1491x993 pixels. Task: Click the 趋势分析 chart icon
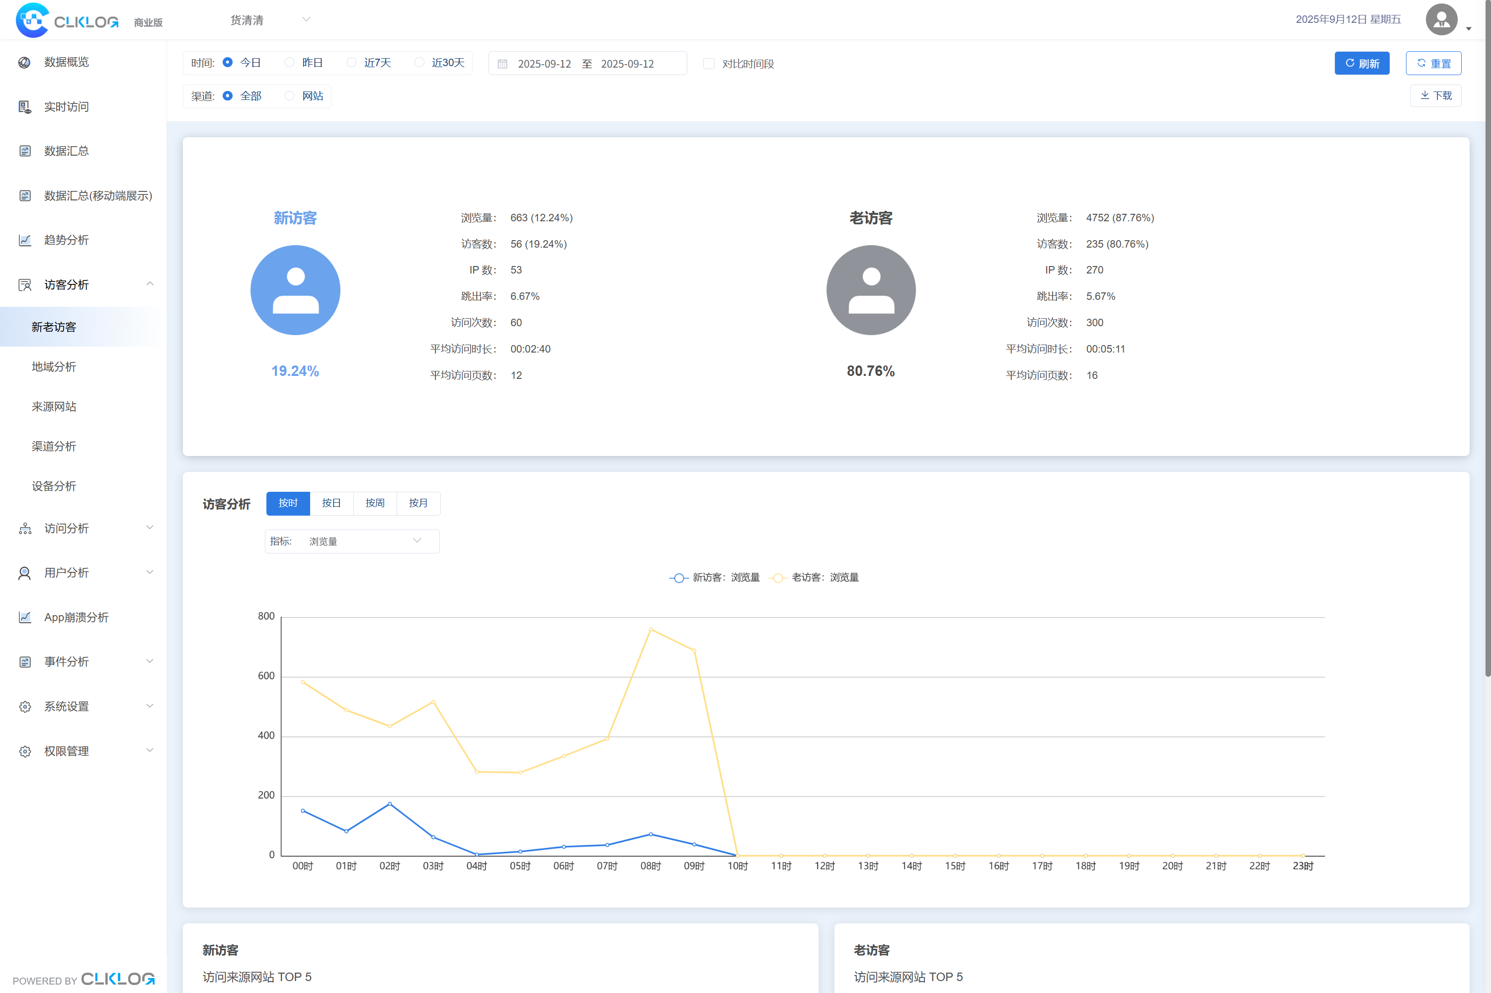click(25, 240)
